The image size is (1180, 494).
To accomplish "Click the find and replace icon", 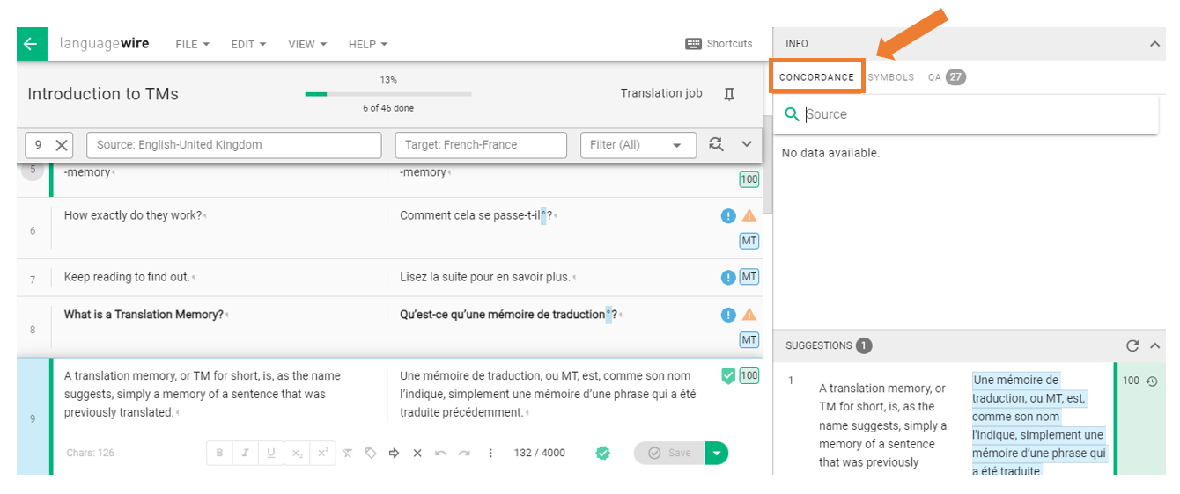I will (x=716, y=144).
